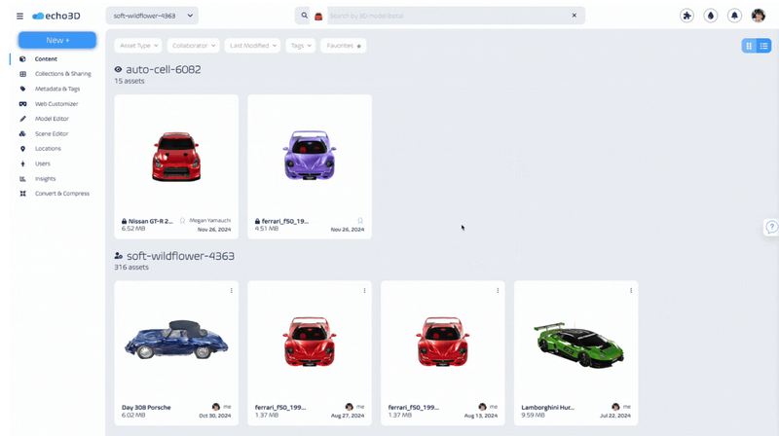Open the notifications bell
The image size is (779, 436).
(x=734, y=16)
